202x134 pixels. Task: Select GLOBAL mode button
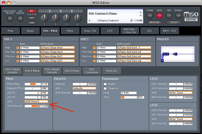pyautogui.click(x=179, y=16)
